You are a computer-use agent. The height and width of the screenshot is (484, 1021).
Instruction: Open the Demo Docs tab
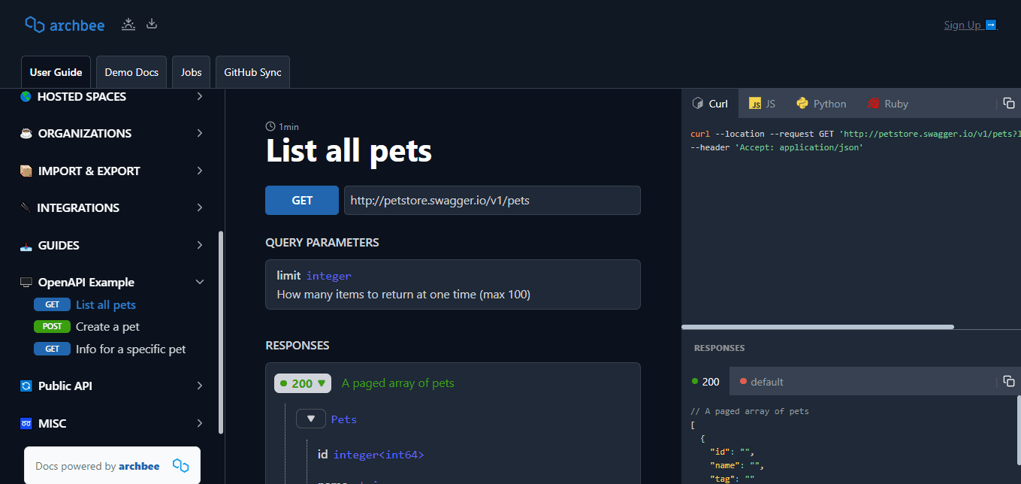point(131,71)
